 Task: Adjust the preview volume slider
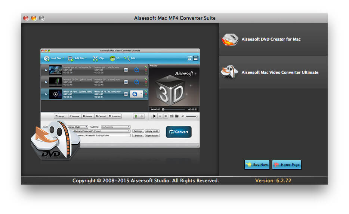coord(192,116)
